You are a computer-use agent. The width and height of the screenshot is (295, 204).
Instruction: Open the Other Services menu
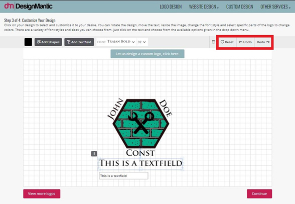click(x=275, y=7)
